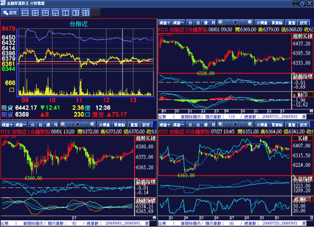Viewport: 314px width, 228px height.
Task: Open 分價量 on the 1-minute chart toolbar
Action: [x=104, y=125]
